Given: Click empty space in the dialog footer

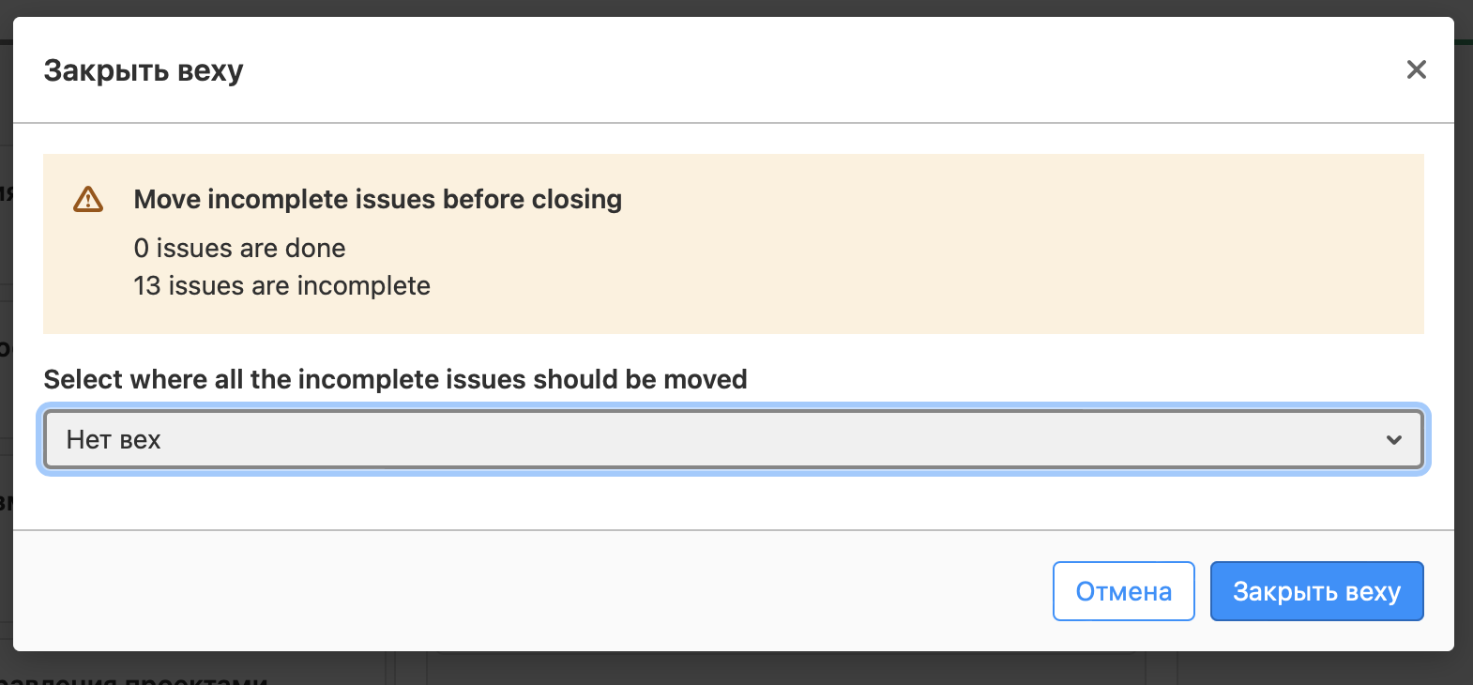Looking at the screenshot, I should [563, 591].
